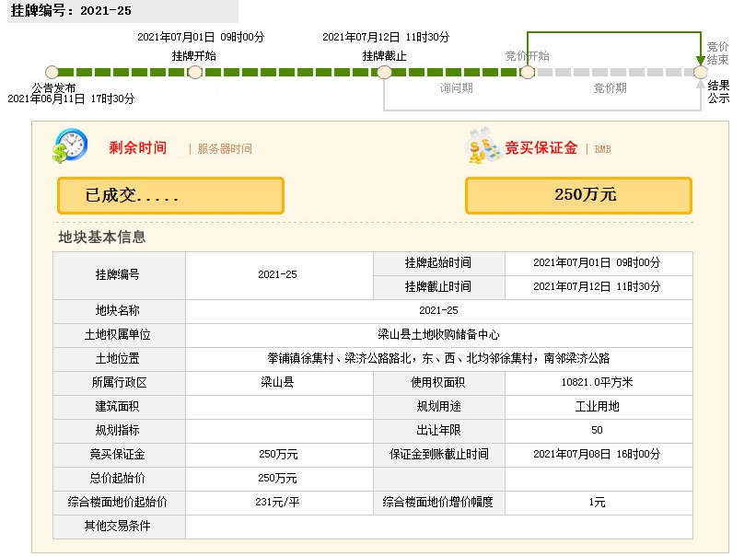Click the 规划指标 label cell
This screenshot has height=556, width=756.
coord(119,431)
